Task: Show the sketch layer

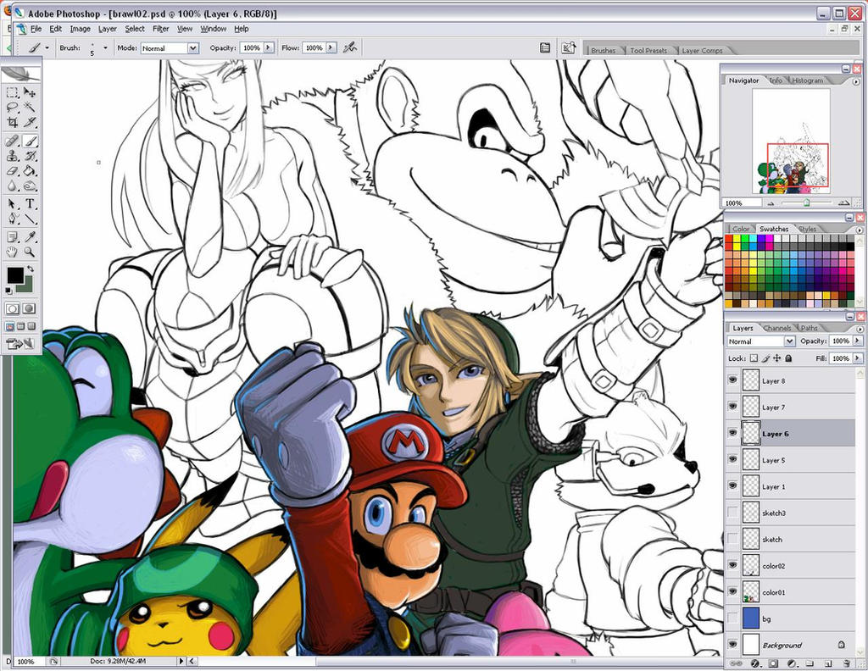Action: [x=733, y=540]
